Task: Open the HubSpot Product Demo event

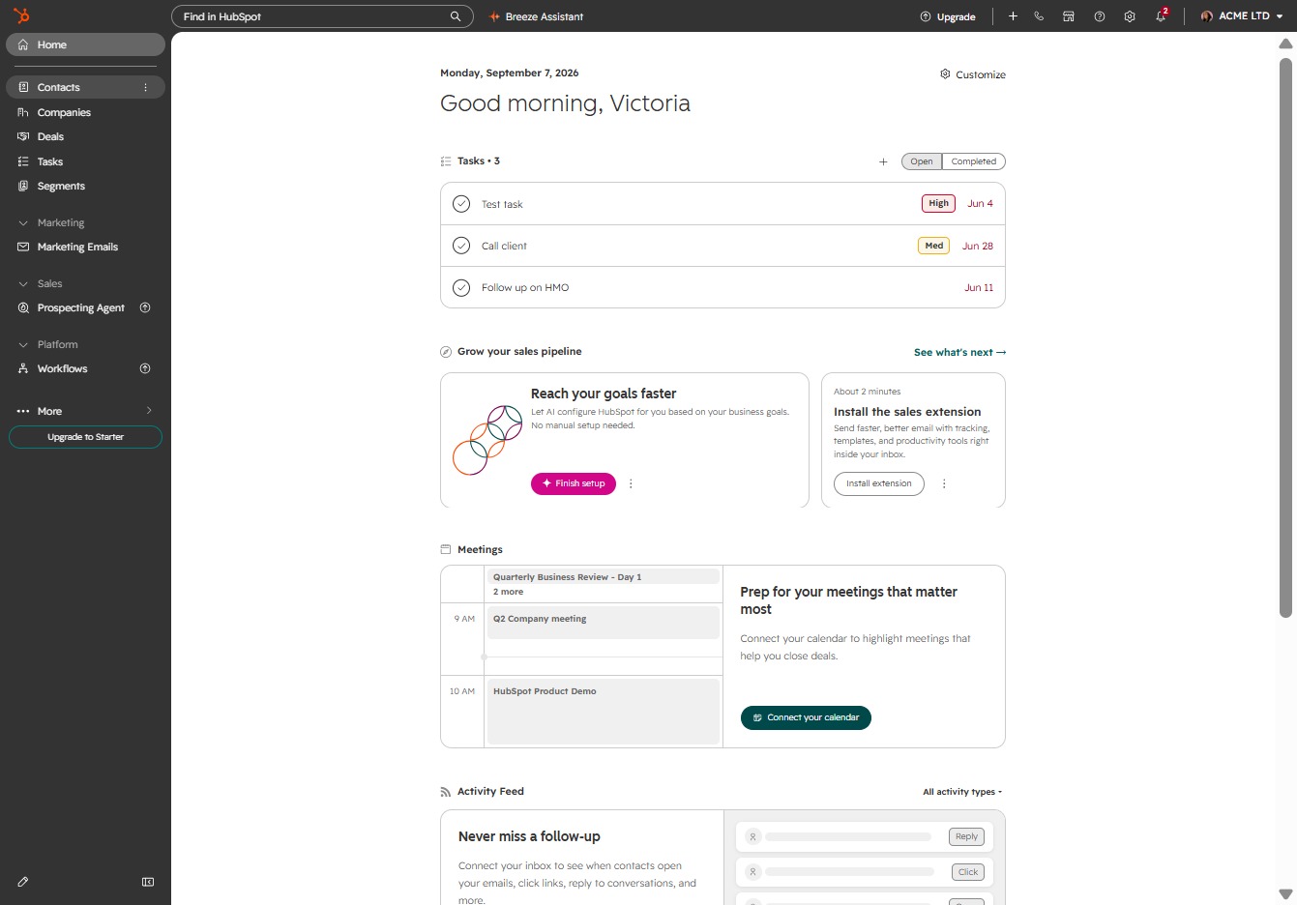Action: [x=604, y=711]
